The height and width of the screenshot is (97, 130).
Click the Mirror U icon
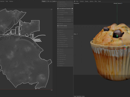pos(58,30)
